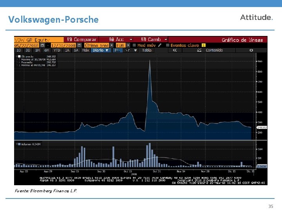Click Sep 15 date axis label
282x211 pixels.
coord(75,172)
